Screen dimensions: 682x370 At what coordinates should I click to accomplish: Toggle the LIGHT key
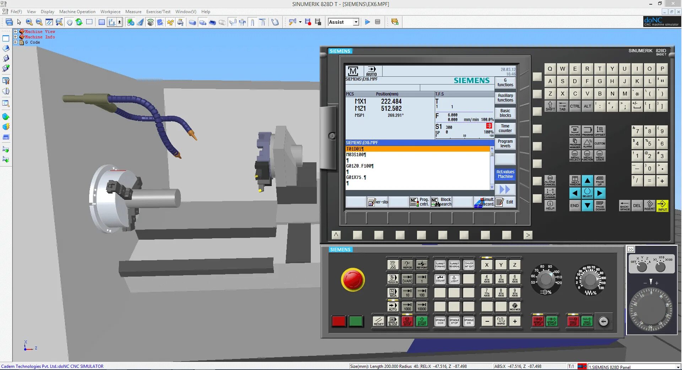(x=454, y=279)
